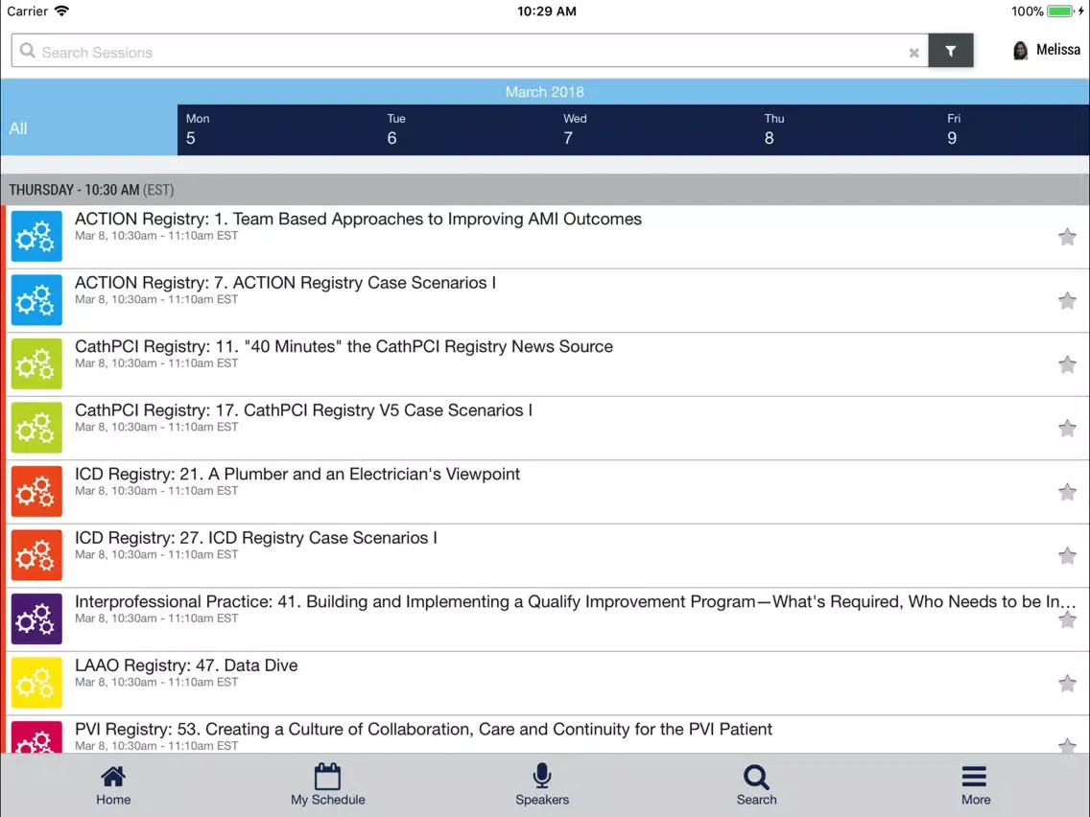Open My Schedule calendar tab
The height and width of the screenshot is (817, 1090).
tap(327, 785)
